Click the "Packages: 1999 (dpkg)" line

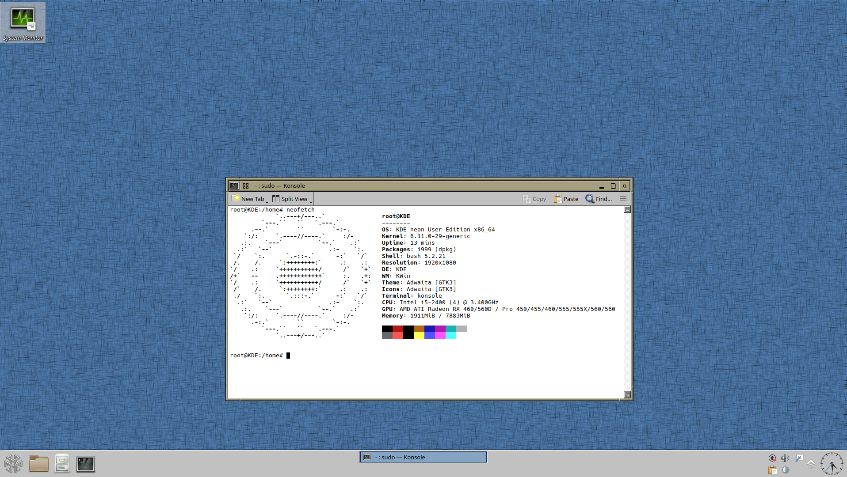pyautogui.click(x=419, y=250)
